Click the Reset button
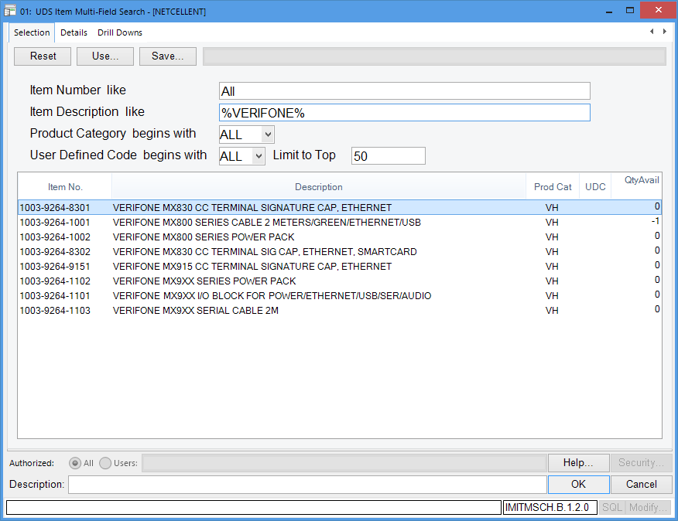This screenshot has height=521, width=678. pos(43,56)
